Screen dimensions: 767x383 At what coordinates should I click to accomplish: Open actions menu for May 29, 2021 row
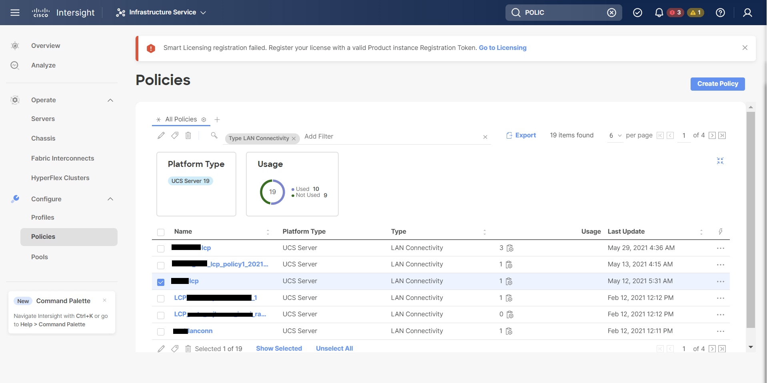click(x=721, y=248)
